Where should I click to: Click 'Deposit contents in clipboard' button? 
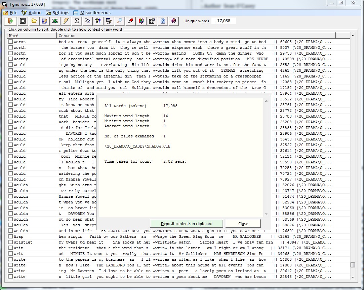[187, 224]
